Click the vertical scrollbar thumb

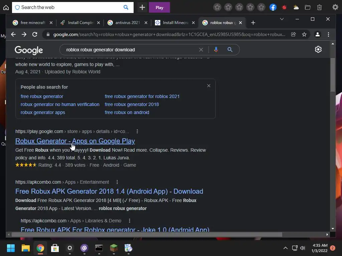click(x=333, y=75)
